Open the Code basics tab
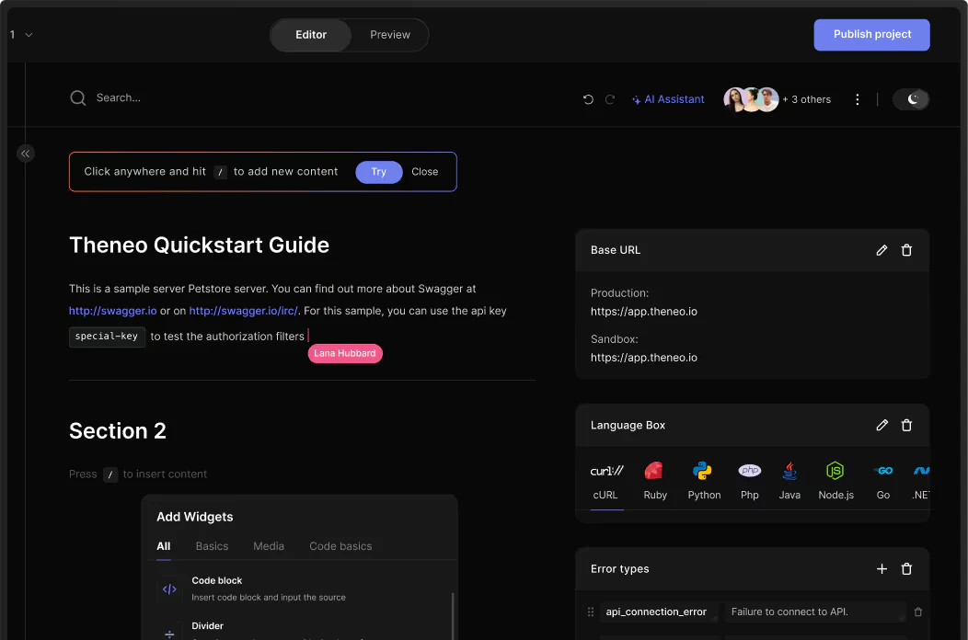 340,546
